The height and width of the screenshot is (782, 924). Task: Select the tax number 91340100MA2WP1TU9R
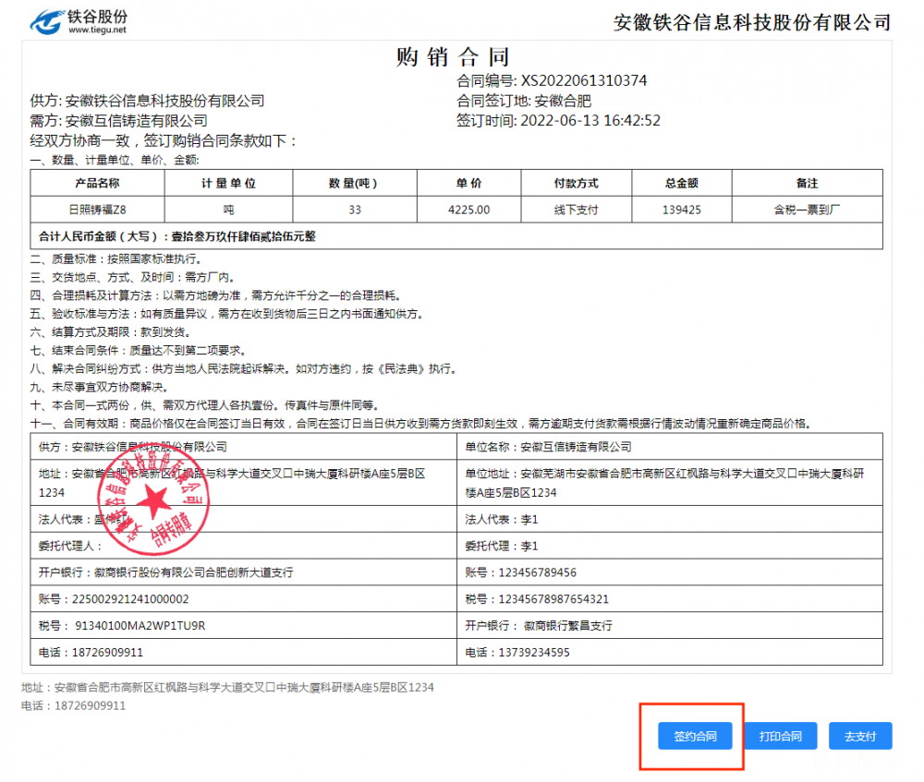[x=138, y=625]
